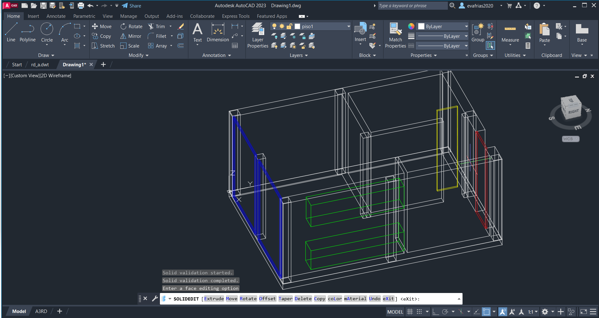Start the Dimension annotation tool

pyautogui.click(x=218, y=33)
